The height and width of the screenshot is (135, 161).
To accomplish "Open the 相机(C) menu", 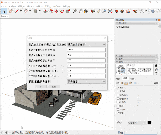I will pyautogui.click(x=30, y=6).
